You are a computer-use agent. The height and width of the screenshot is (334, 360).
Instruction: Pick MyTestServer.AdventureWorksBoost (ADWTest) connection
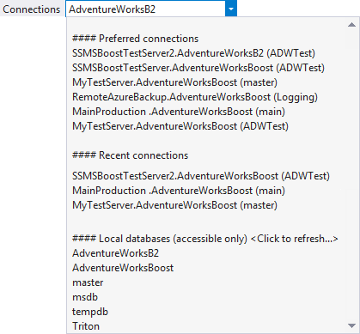180,126
